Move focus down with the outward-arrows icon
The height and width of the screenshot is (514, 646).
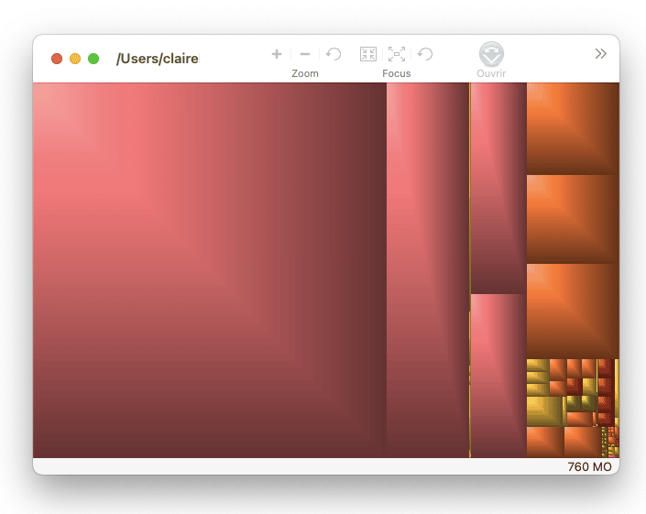click(x=397, y=54)
